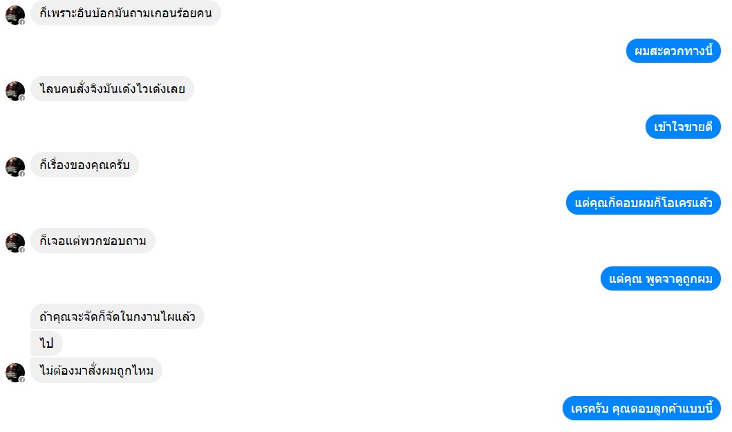Select received message "ก็เพราะอินบ้อกมันถามเกอนร้อยคน"

126,13
